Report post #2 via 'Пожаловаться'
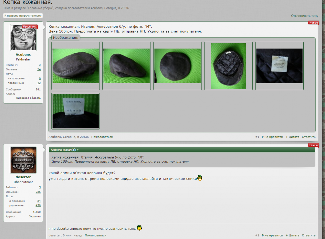The image size is (325, 239). (x=95, y=235)
